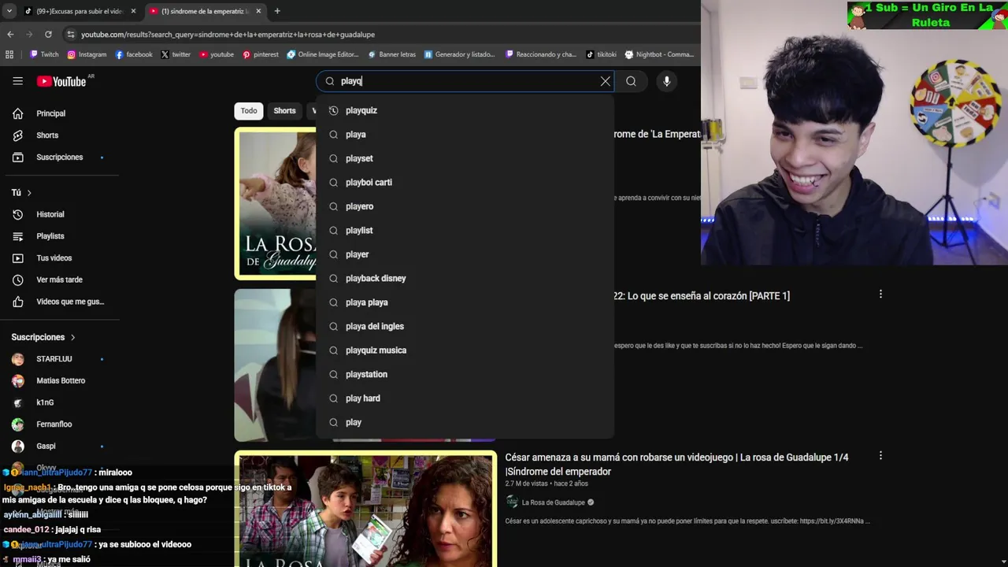Image resolution: width=1008 pixels, height=567 pixels.
Task: Open the Nightbot Commands bookmark
Action: click(659, 54)
